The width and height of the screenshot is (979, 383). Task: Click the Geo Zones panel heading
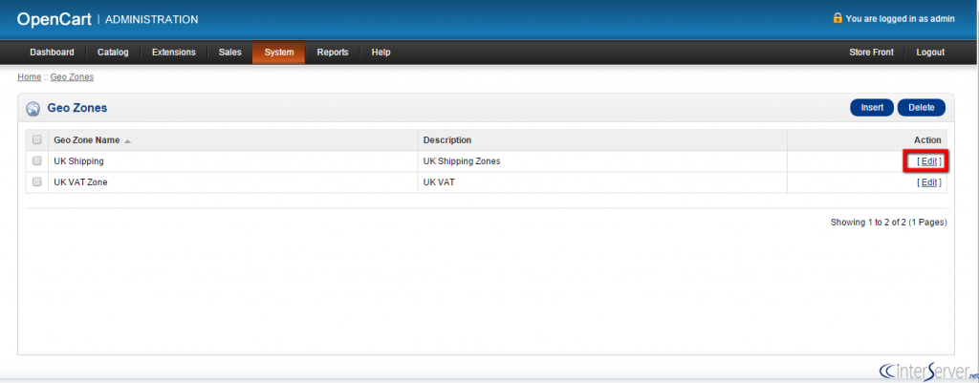pos(77,108)
